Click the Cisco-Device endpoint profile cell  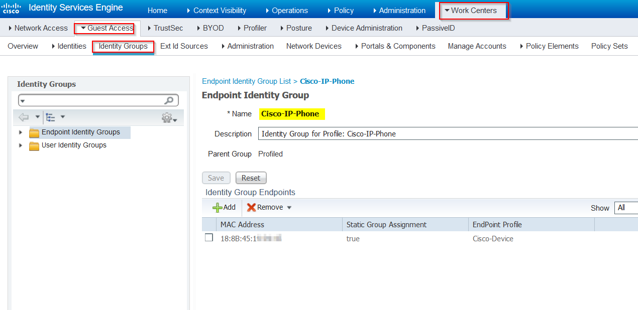coord(493,239)
